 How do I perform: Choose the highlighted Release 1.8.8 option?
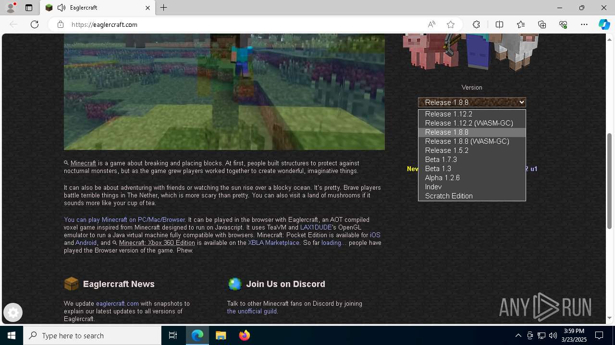[472, 132]
